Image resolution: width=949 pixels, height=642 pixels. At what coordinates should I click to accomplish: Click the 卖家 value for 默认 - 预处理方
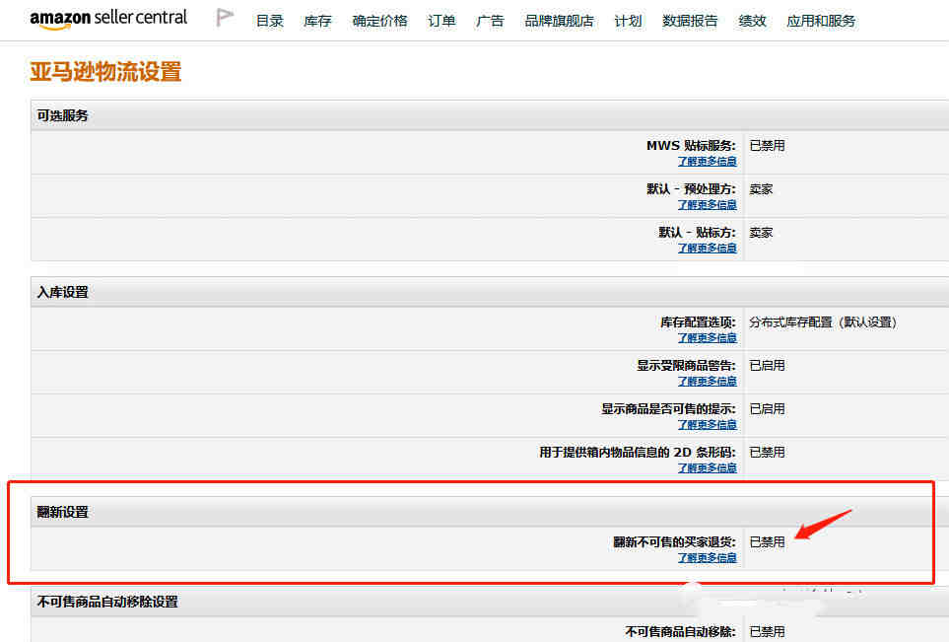click(x=761, y=189)
